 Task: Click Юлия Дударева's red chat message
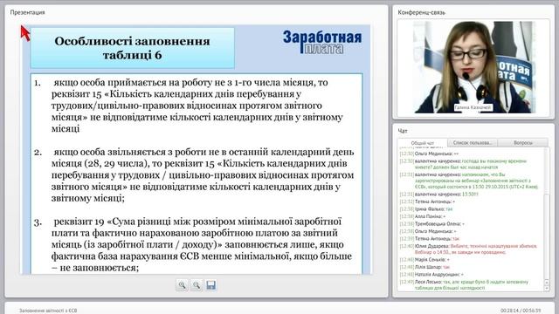coord(468,249)
